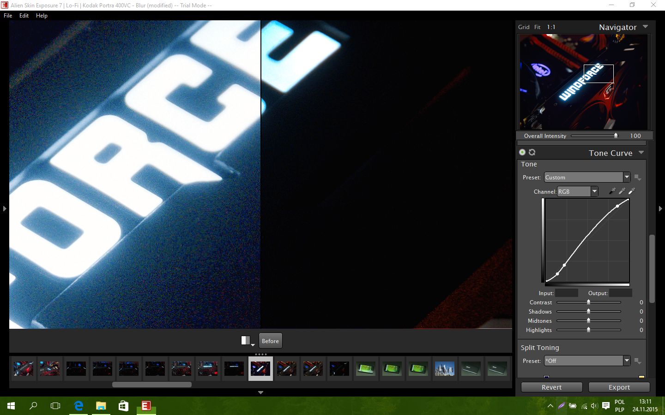Launch Microsoft Edge from the taskbar

pos(79,406)
